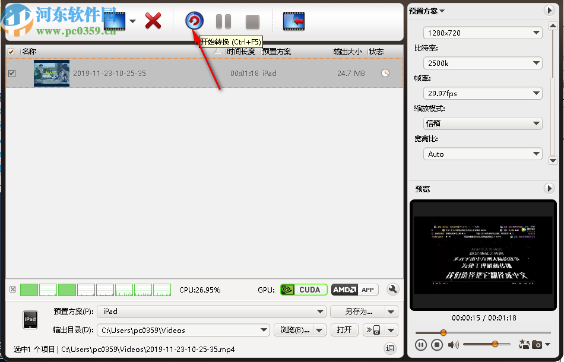This screenshot has height=362, width=564.
Task: Expand the 预览 preview panel arrow
Action: pyautogui.click(x=549, y=188)
